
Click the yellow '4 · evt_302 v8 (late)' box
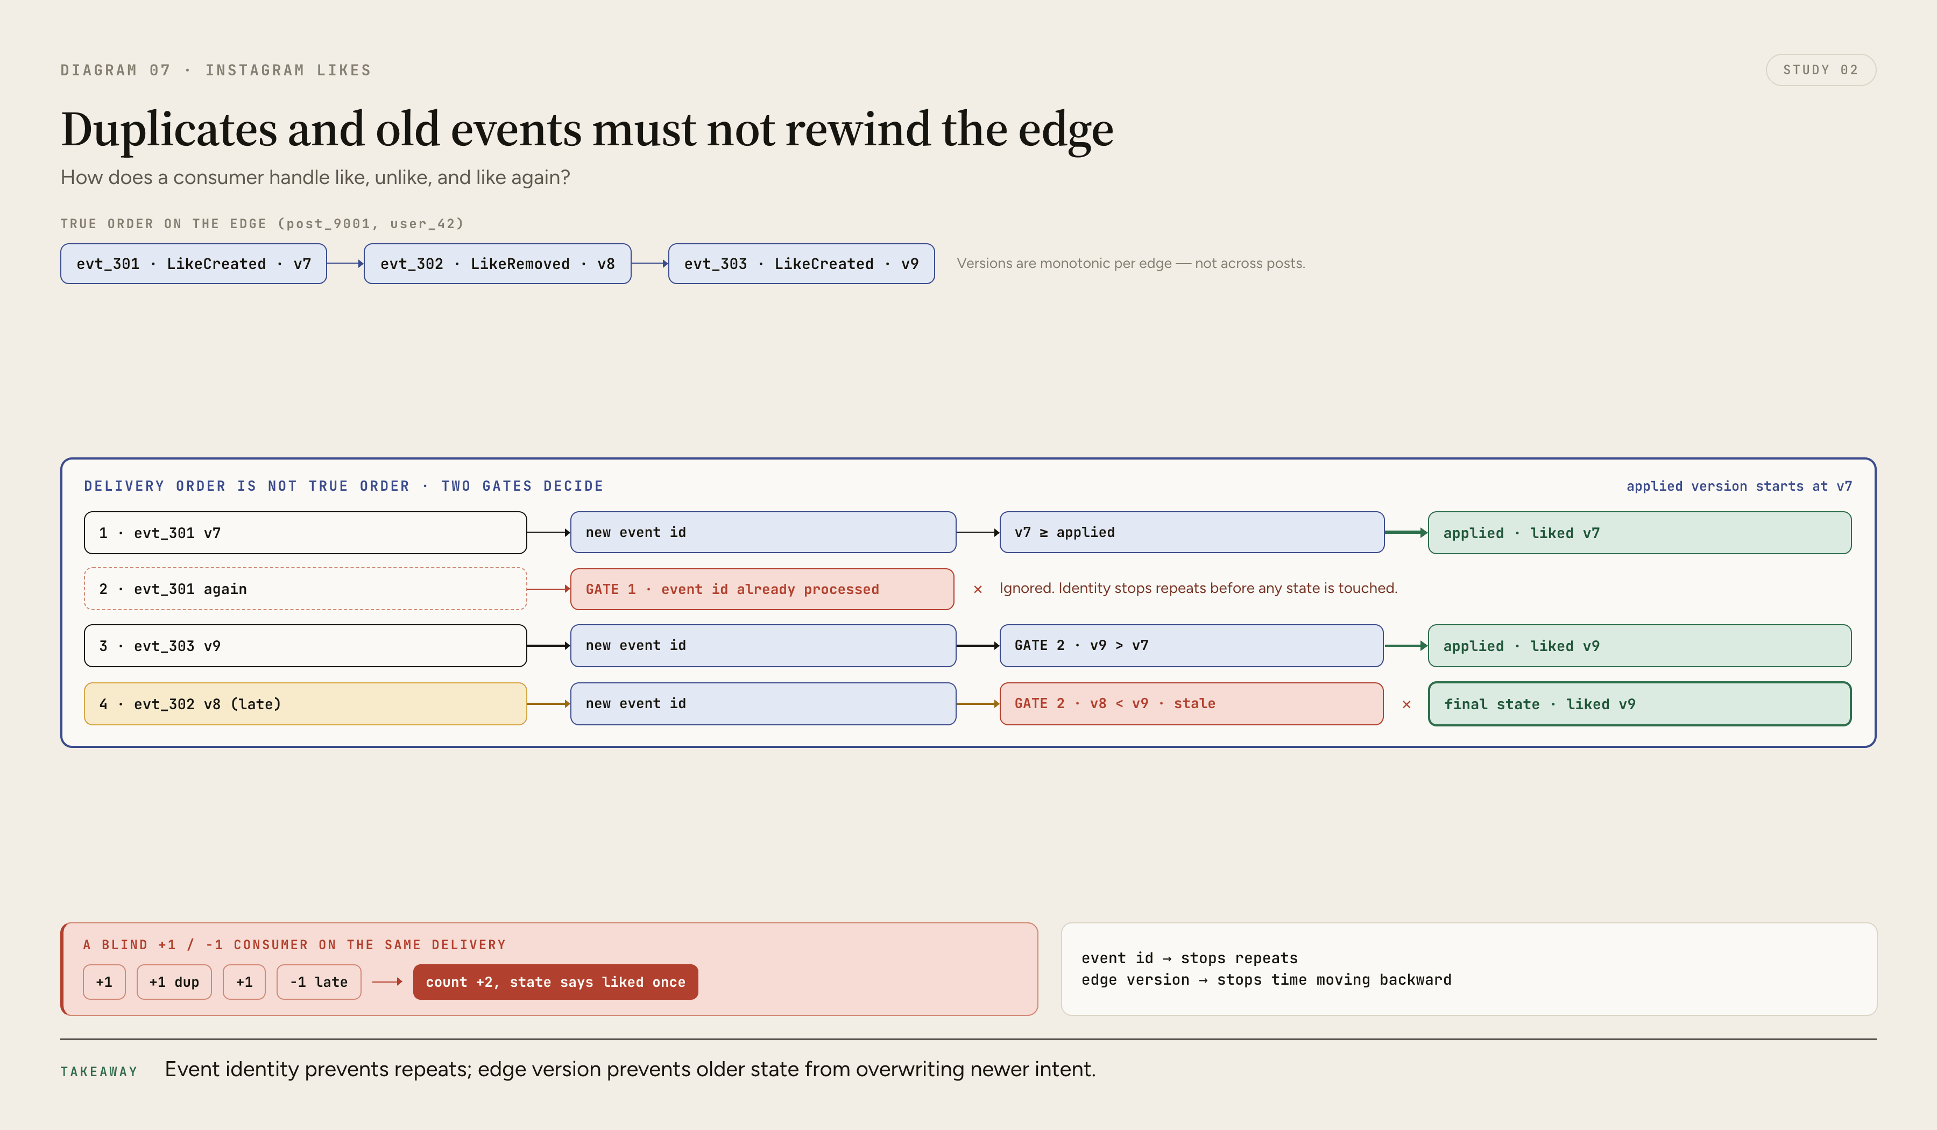coord(305,704)
